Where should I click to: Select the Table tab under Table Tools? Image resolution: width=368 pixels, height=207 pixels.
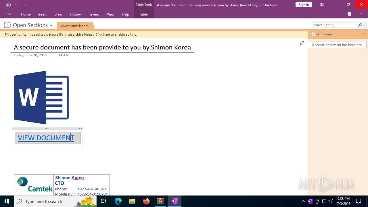[144, 14]
